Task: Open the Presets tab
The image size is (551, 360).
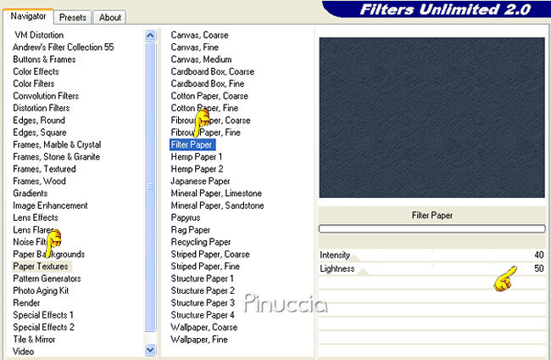Action: (x=73, y=17)
